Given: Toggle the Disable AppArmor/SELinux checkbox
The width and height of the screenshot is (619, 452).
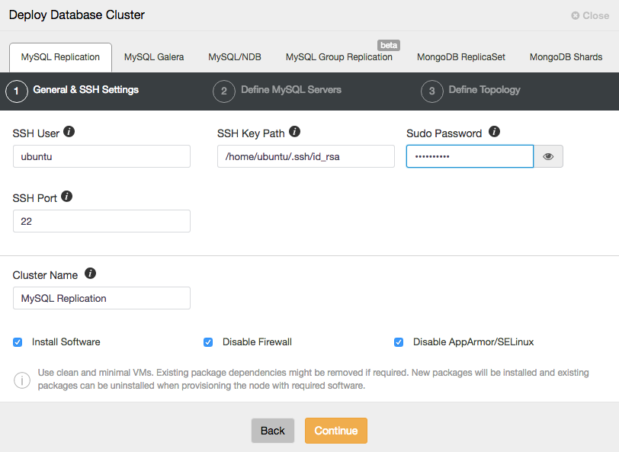Looking at the screenshot, I should tap(399, 342).
